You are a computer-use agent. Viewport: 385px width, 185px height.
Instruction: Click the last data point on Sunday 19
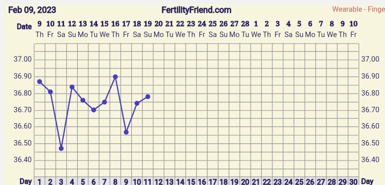[x=148, y=97]
